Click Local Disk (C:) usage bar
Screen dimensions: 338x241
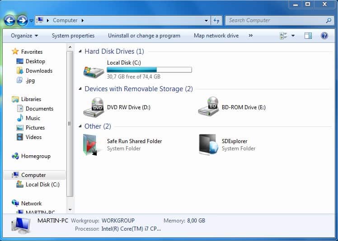point(149,70)
